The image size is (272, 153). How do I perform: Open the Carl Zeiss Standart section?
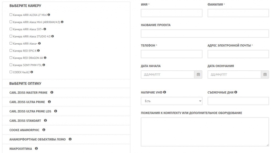[66, 121]
